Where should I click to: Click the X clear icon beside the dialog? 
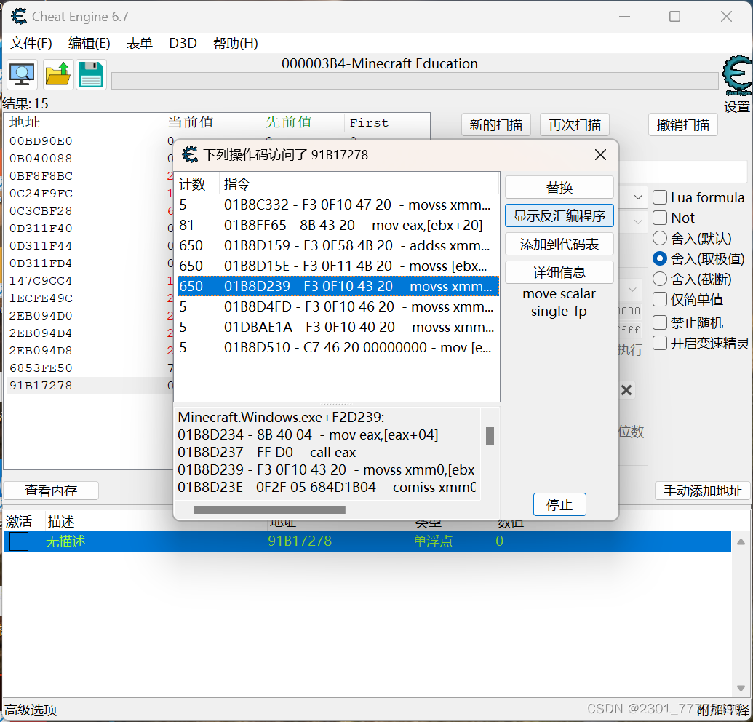tap(626, 390)
